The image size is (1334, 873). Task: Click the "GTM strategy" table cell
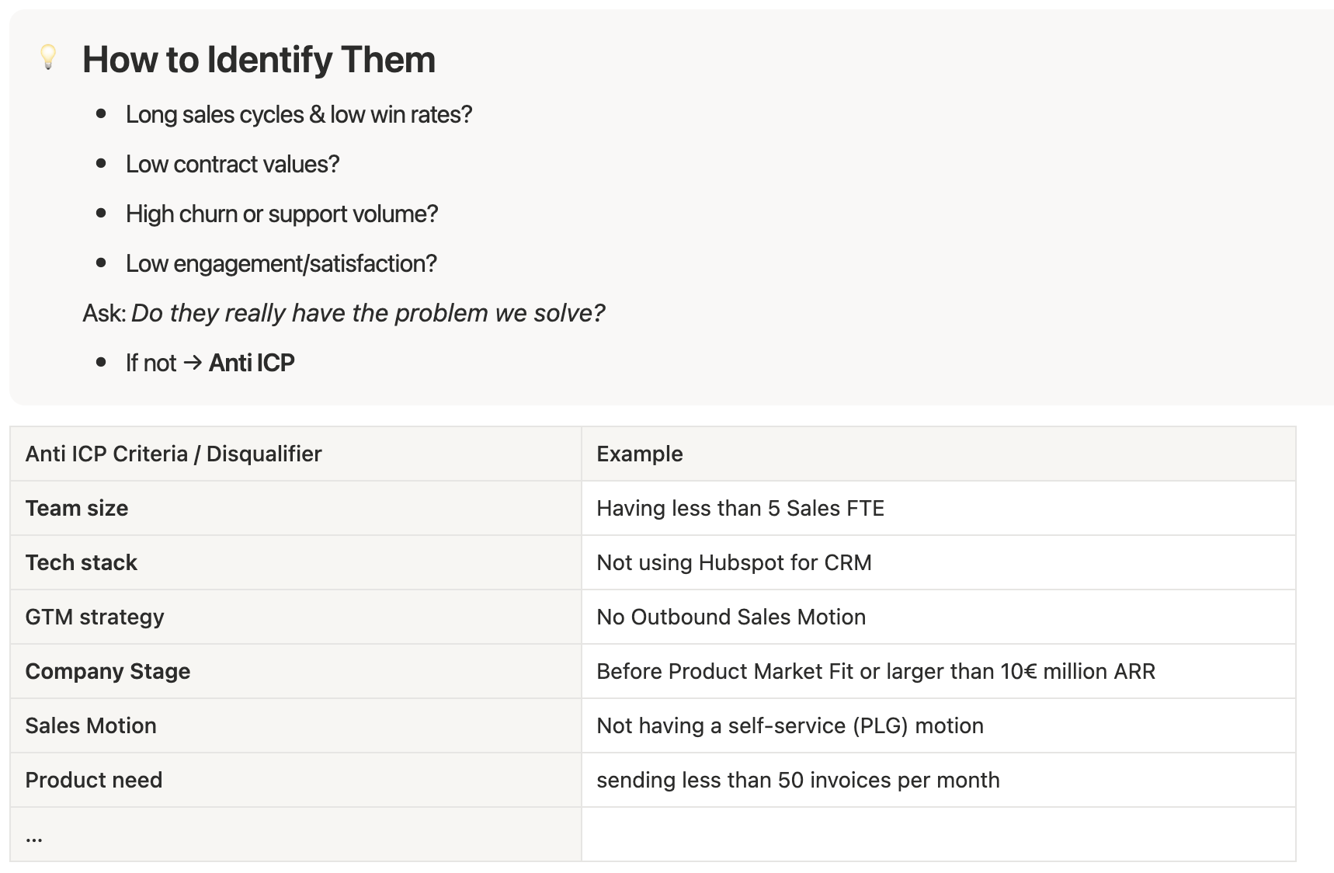pyautogui.click(x=95, y=617)
